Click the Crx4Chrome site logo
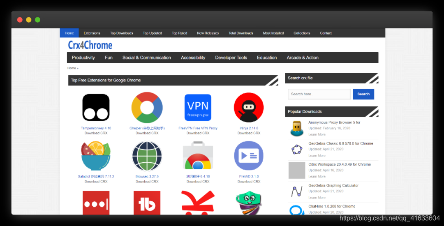The height and width of the screenshot is (226, 444). coord(90,45)
